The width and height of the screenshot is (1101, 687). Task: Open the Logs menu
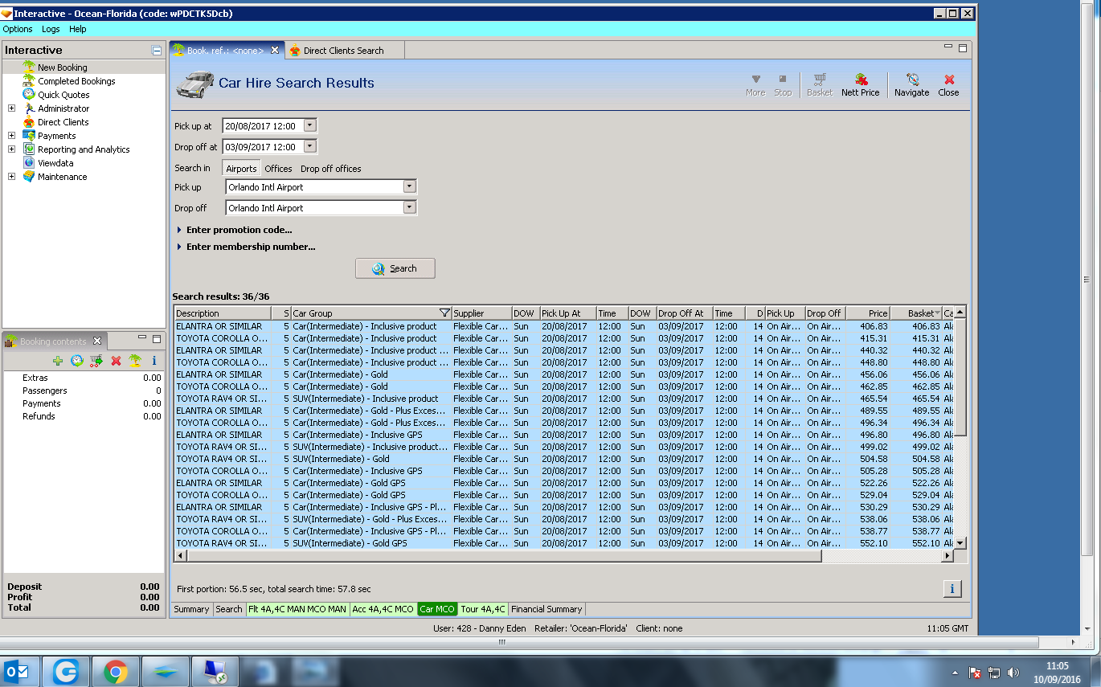point(51,29)
